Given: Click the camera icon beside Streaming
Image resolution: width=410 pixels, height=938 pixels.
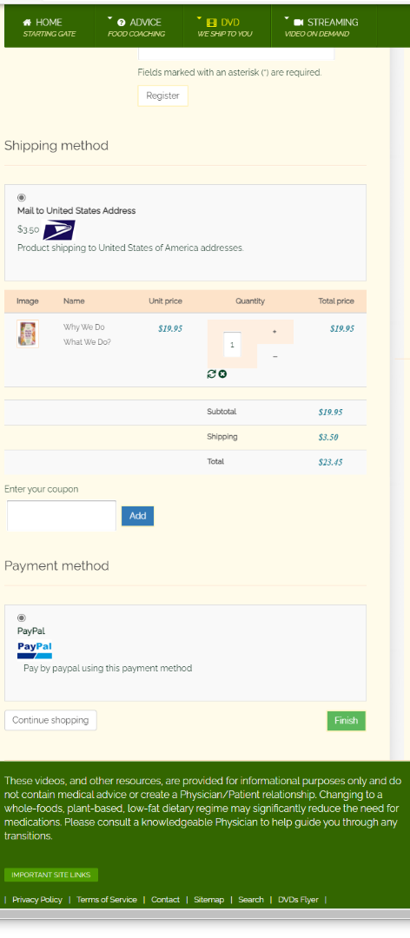Looking at the screenshot, I should pos(299,22).
